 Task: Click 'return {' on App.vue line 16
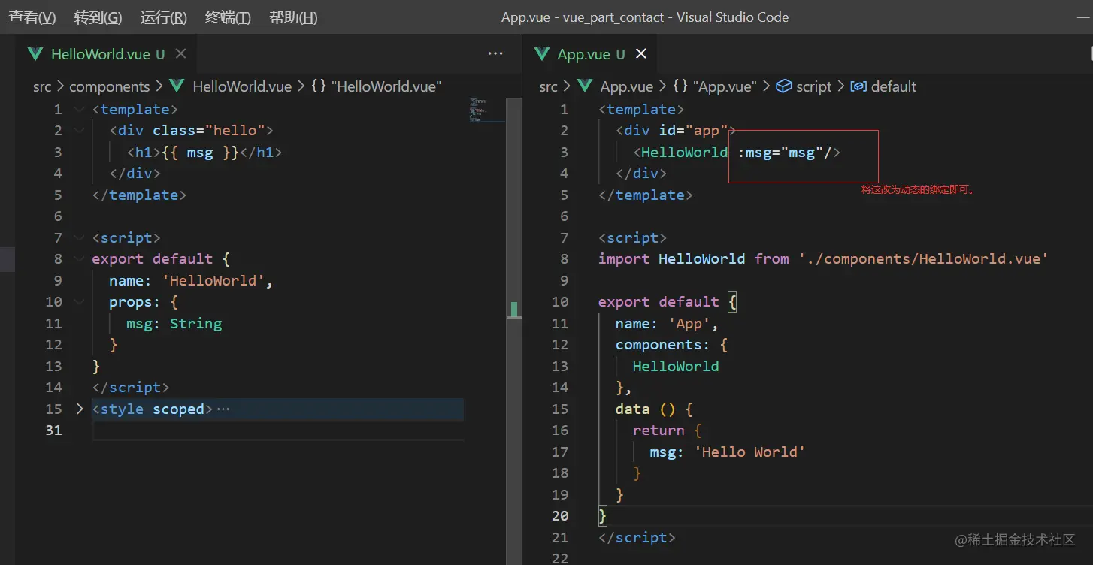pos(667,431)
